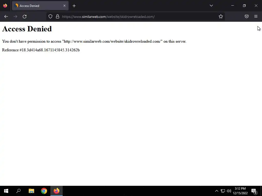The width and height of the screenshot is (262, 196).
Task: Bookmark this page with the star
Action: pyautogui.click(x=221, y=17)
